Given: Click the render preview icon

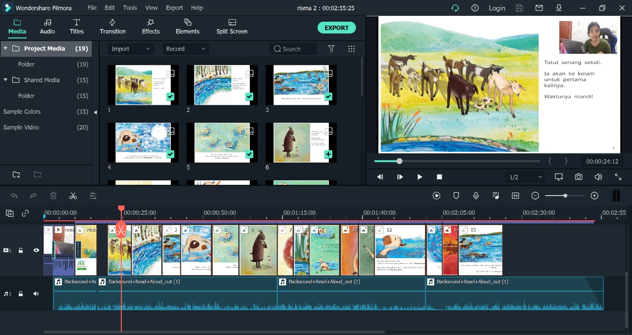Looking at the screenshot, I should pos(436,196).
